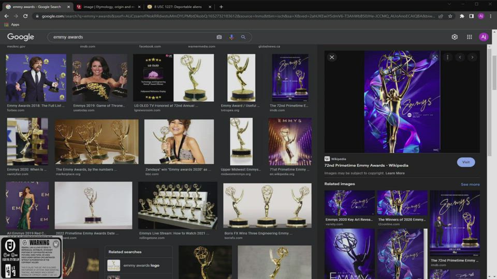Click the search by image camera icon
The width and height of the screenshot is (497, 279).
(219, 37)
